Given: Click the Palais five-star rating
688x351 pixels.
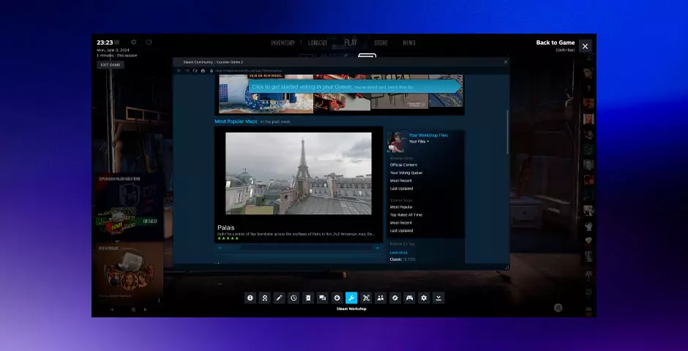Looking at the screenshot, I should (x=228, y=238).
